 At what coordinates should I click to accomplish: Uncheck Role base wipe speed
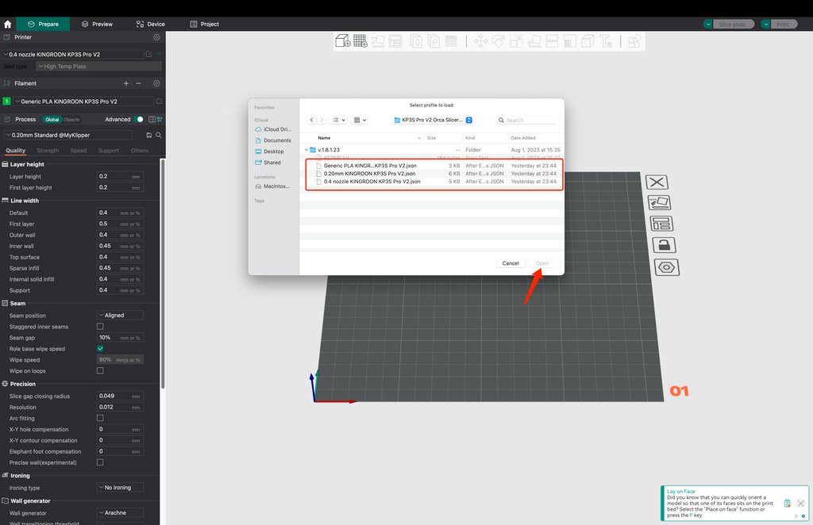click(x=100, y=348)
